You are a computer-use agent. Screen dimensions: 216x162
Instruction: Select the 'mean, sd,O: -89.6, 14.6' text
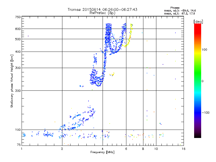click(180, 11)
